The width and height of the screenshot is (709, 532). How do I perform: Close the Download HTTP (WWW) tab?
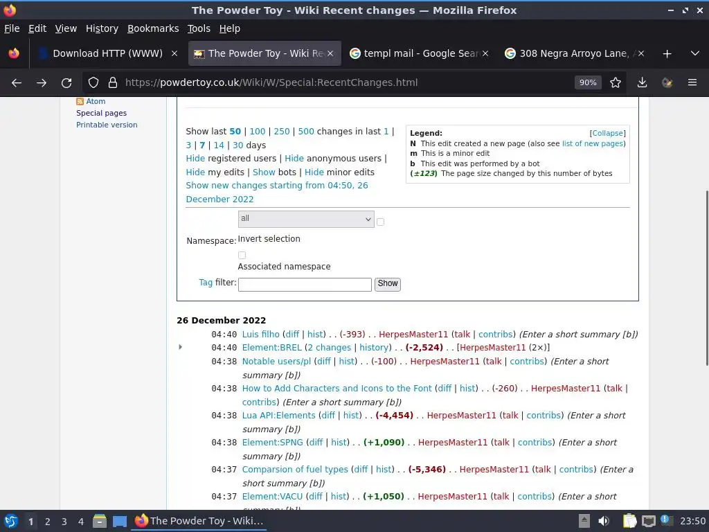click(174, 53)
